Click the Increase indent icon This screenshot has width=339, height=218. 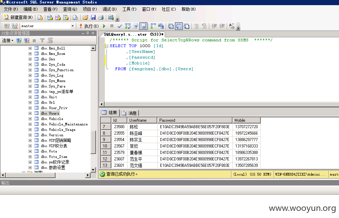222,26
